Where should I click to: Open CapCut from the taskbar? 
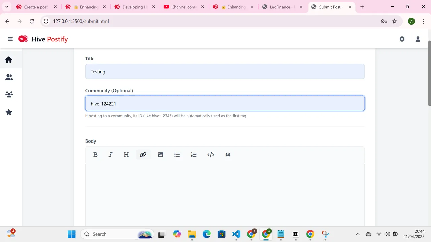(x=296, y=234)
